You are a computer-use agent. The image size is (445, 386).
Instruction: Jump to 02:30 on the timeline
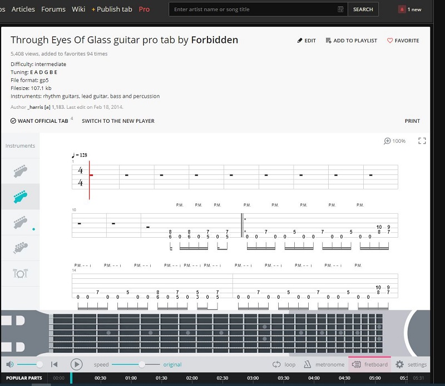(222, 378)
